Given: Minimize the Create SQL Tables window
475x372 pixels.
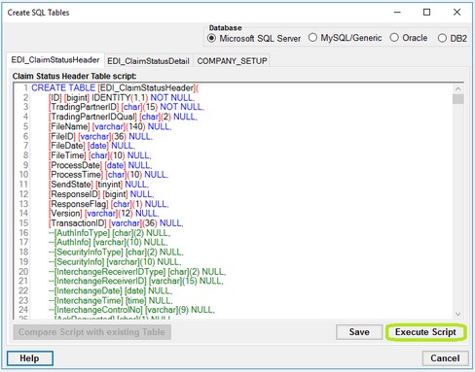Looking at the screenshot, I should click(397, 13).
